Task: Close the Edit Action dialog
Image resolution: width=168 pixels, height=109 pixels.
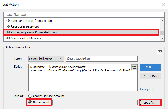Action: click(164, 4)
